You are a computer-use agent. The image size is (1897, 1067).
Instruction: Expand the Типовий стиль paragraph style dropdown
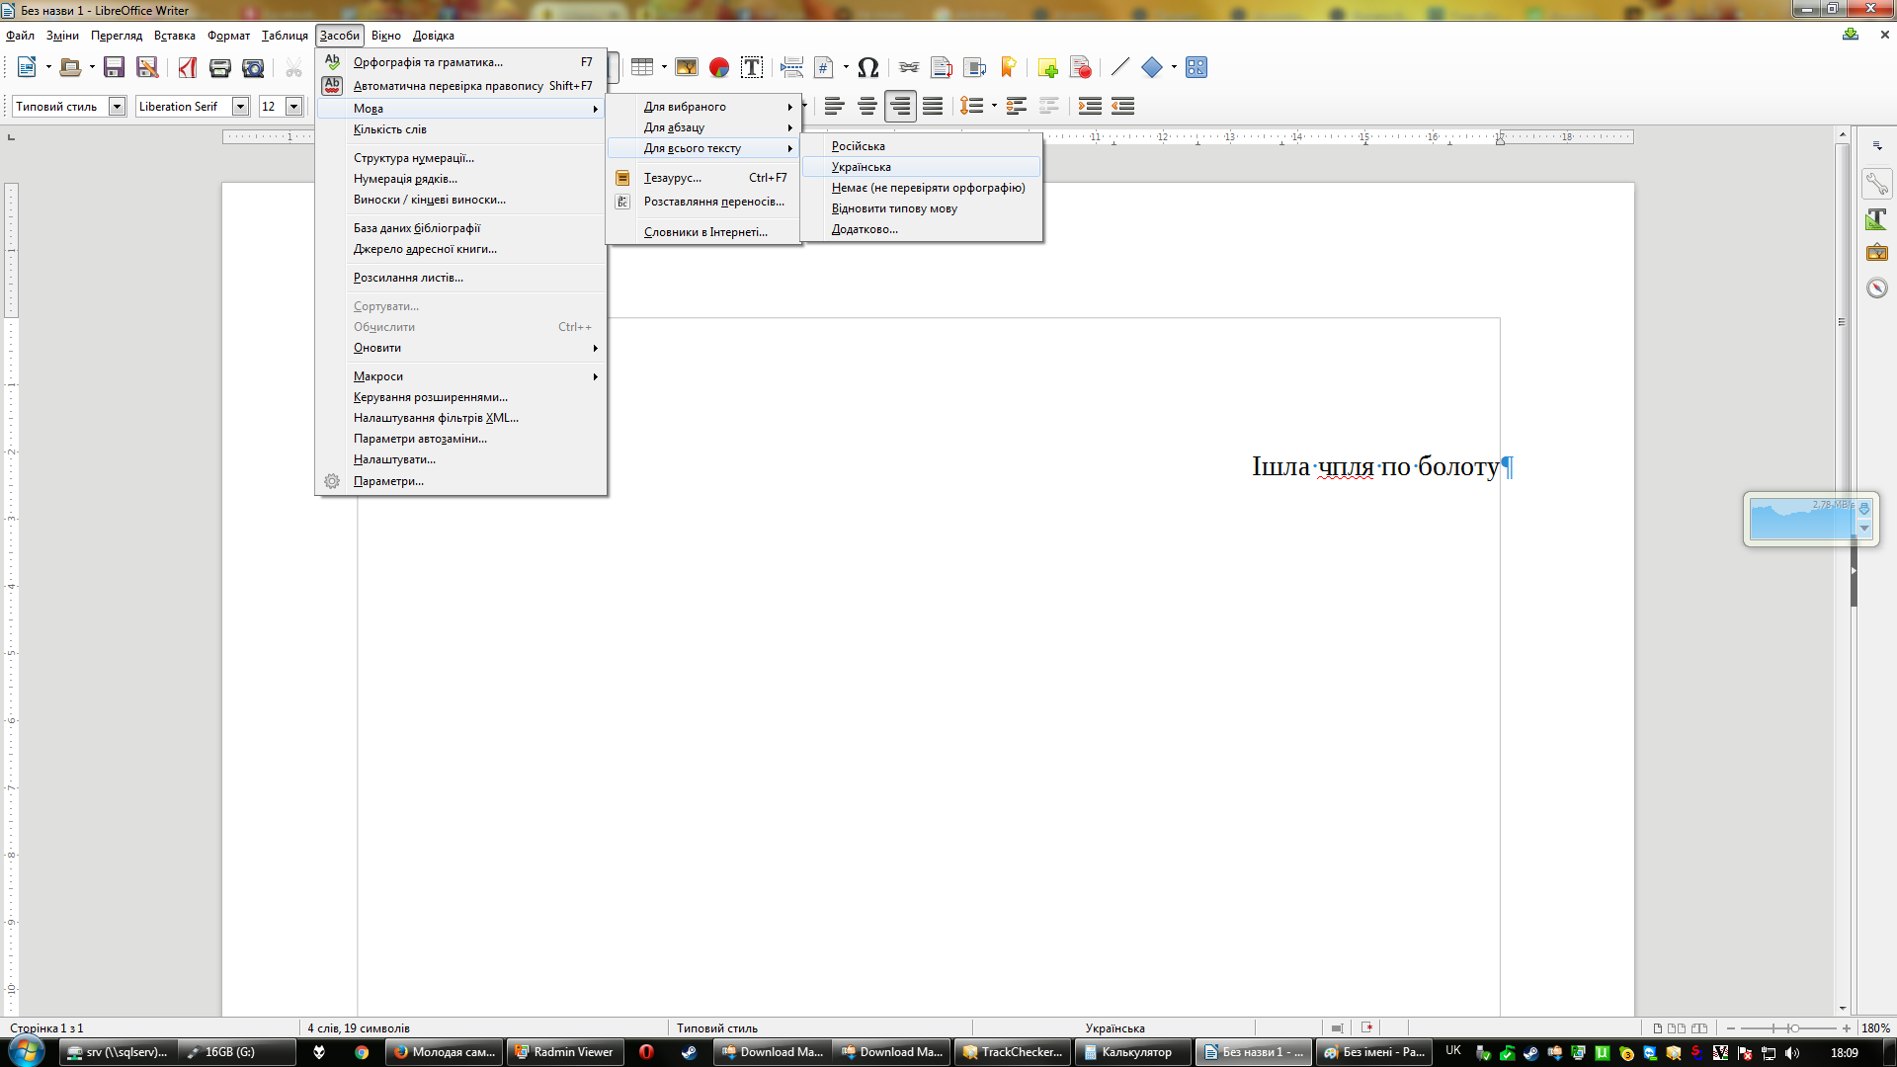(x=117, y=106)
